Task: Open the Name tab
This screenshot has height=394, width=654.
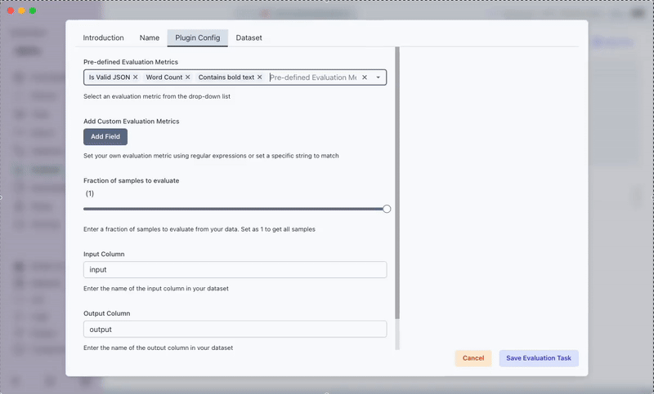Action: [150, 38]
